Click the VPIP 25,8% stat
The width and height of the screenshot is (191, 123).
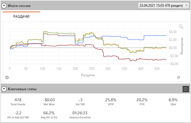[111, 102]
